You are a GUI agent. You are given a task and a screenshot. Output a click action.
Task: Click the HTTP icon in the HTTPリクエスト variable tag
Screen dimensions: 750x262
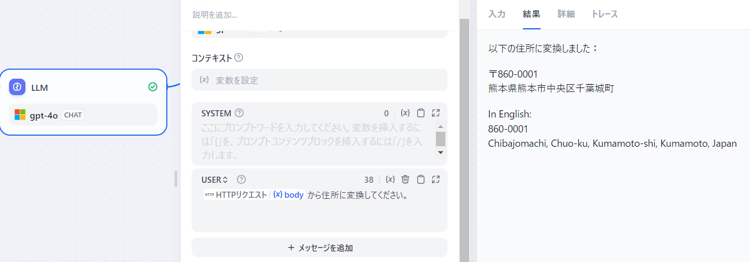click(209, 195)
